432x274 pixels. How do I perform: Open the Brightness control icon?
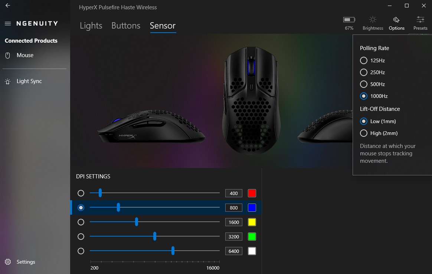coord(373,20)
